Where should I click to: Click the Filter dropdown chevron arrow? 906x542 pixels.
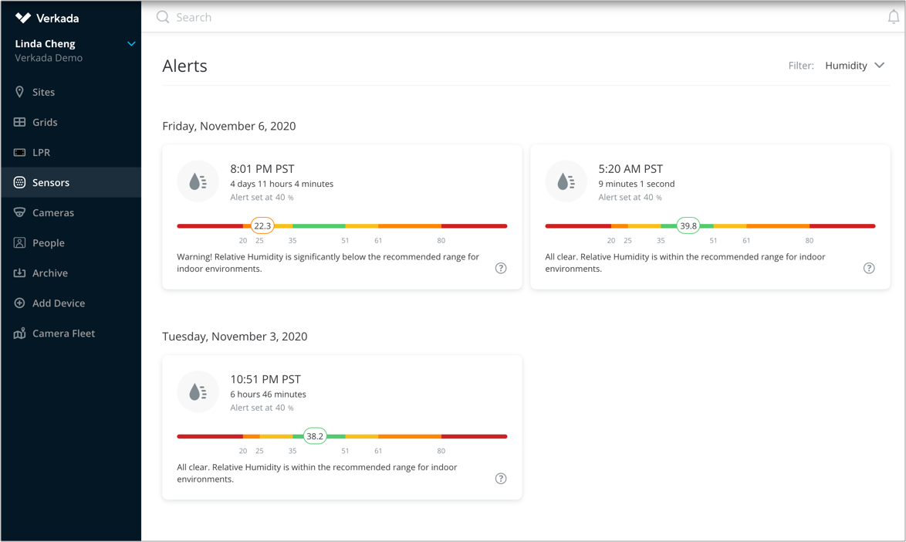point(880,66)
